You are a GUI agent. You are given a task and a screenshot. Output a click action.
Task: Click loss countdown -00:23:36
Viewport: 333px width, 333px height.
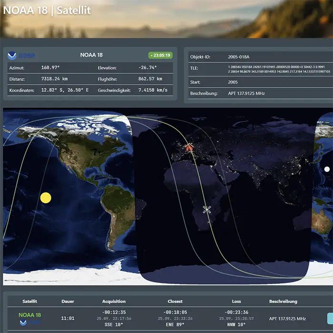236,312
